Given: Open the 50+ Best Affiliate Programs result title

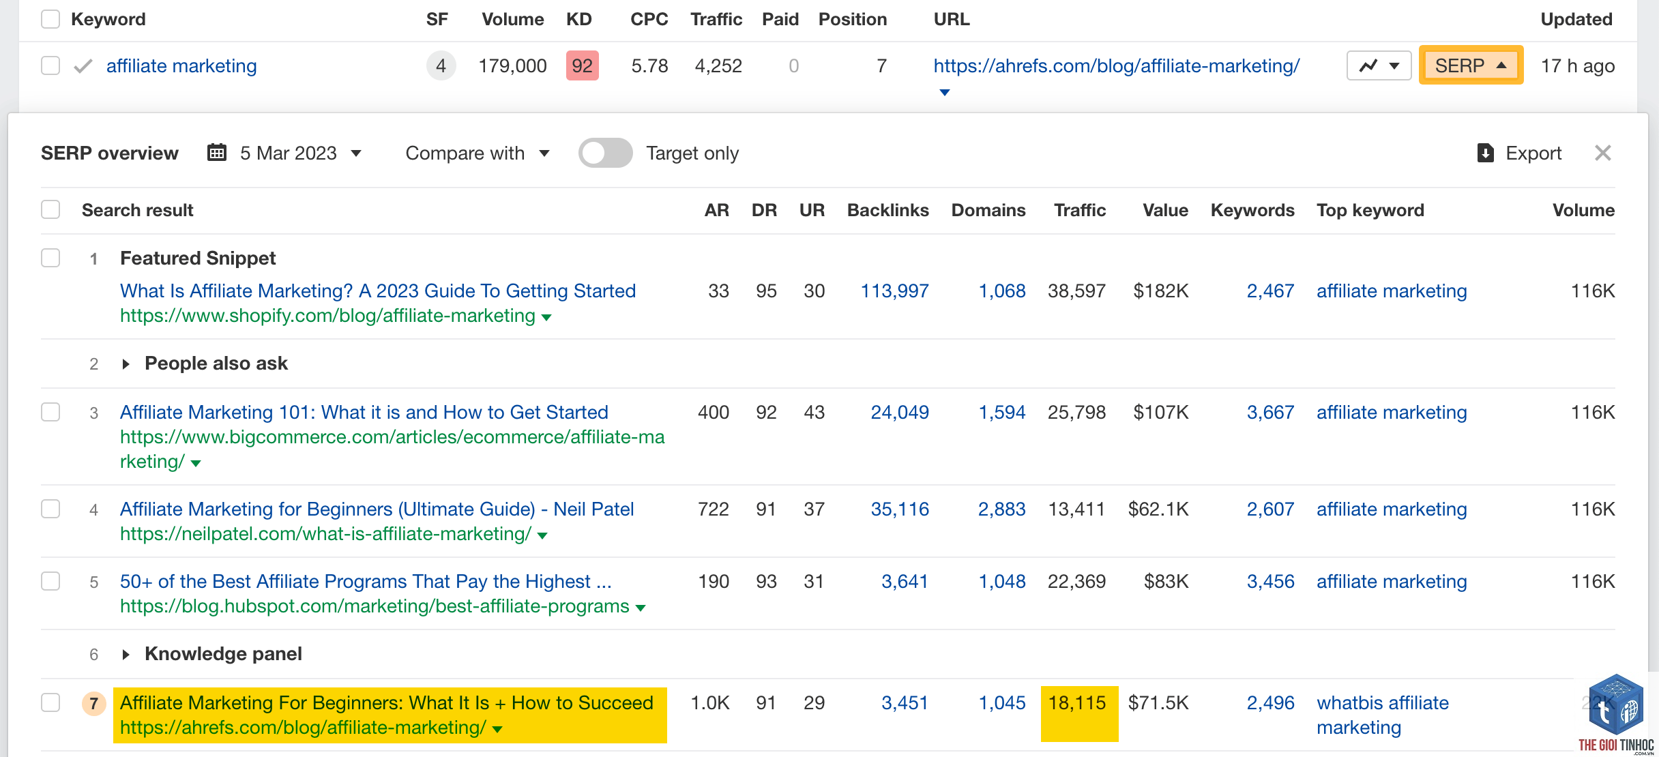Looking at the screenshot, I should coord(366,582).
